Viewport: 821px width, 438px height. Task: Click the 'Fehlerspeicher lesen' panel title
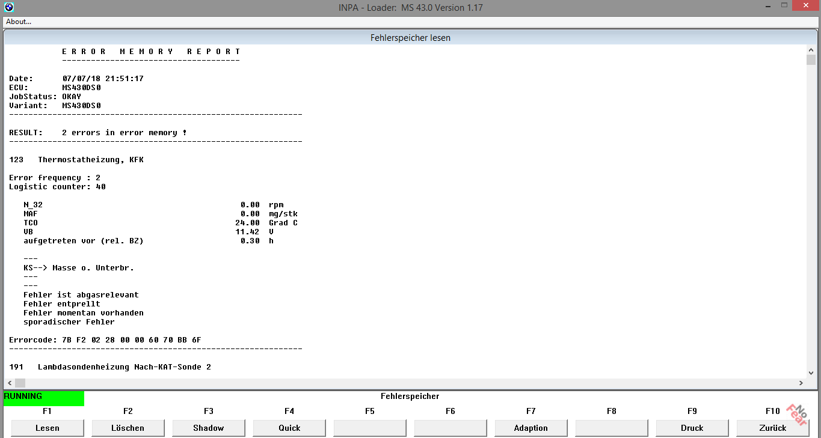pos(410,38)
